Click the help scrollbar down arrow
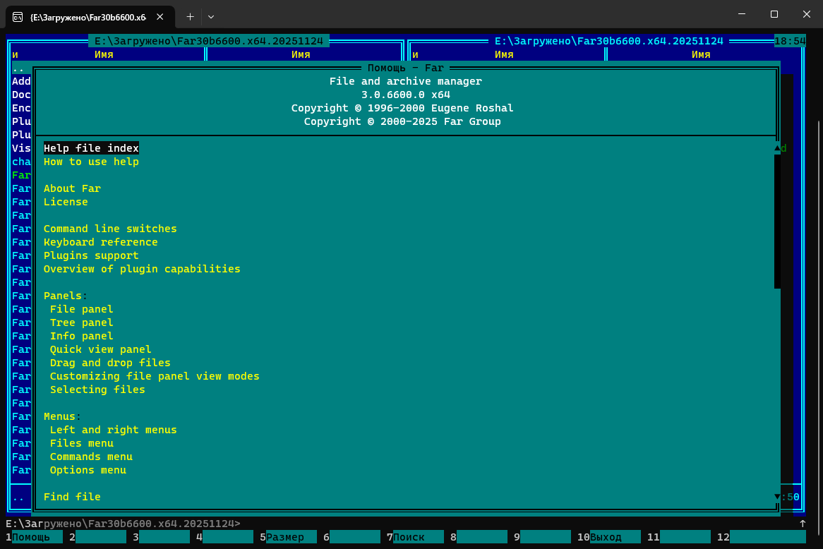823x549 pixels. [777, 497]
